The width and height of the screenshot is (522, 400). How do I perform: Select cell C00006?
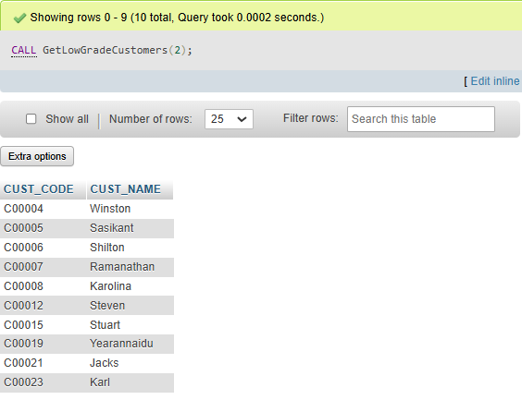[x=24, y=248]
